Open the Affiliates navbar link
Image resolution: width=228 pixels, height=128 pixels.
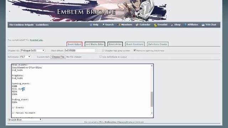[x=193, y=25]
